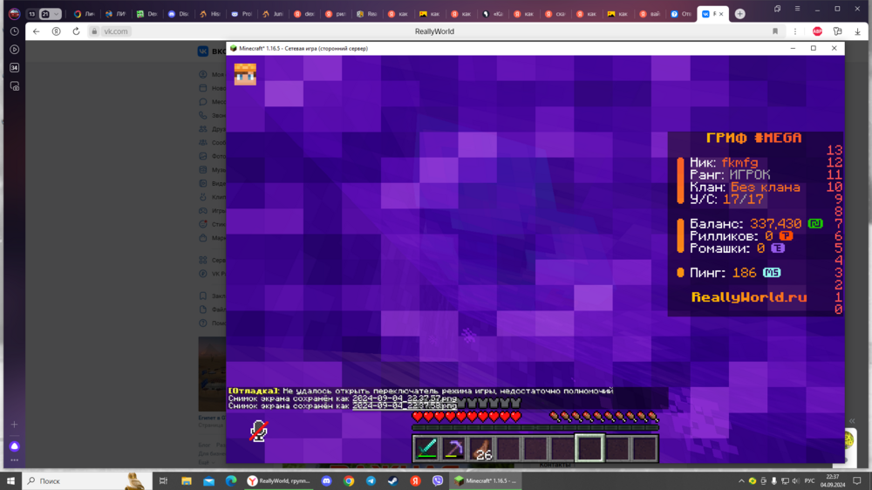
Task: Open the sidebar item showing 34
Action: 15,67
